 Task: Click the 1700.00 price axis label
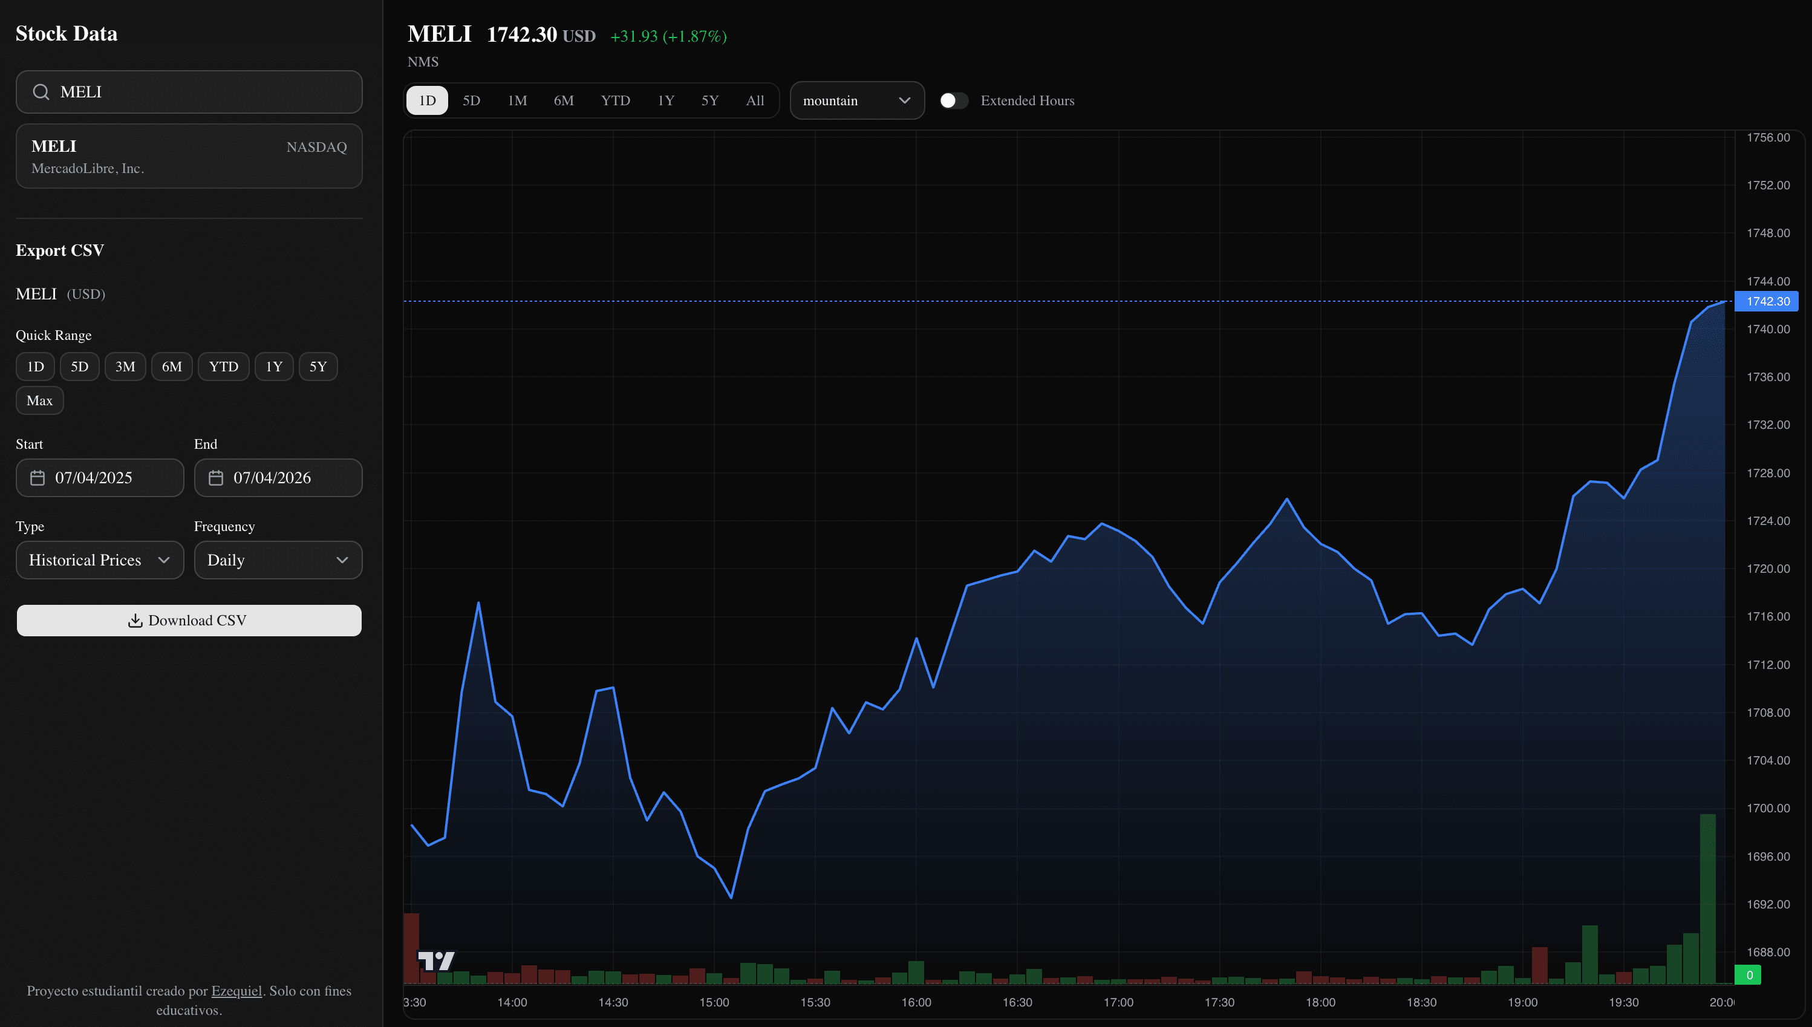[x=1768, y=808]
